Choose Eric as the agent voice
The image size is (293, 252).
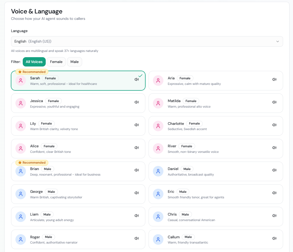[216, 194]
